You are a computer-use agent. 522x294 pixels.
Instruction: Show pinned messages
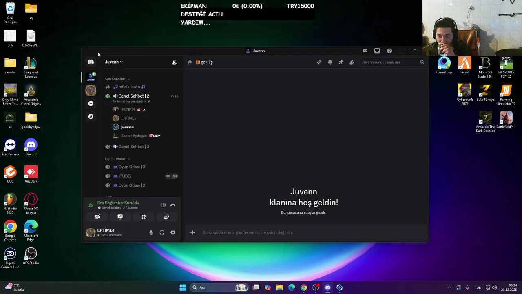click(x=341, y=62)
